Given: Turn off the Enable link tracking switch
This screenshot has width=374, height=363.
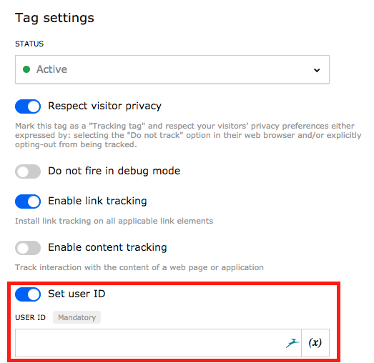Looking at the screenshot, I should [x=28, y=202].
